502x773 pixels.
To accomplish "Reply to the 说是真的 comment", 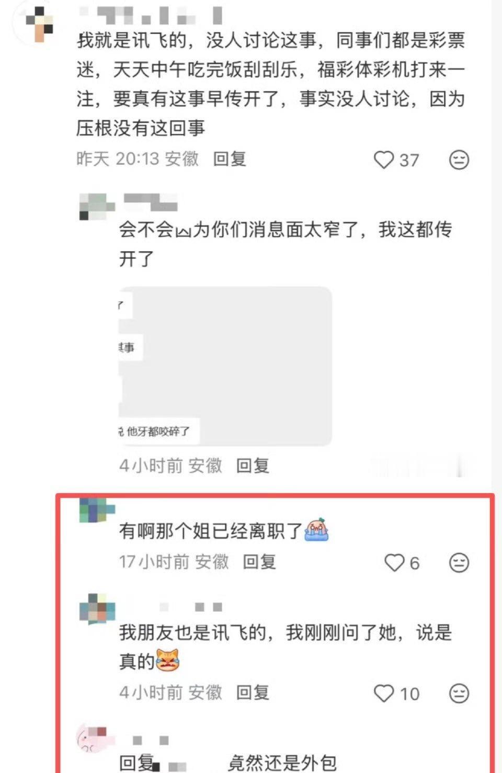I will pos(253,692).
